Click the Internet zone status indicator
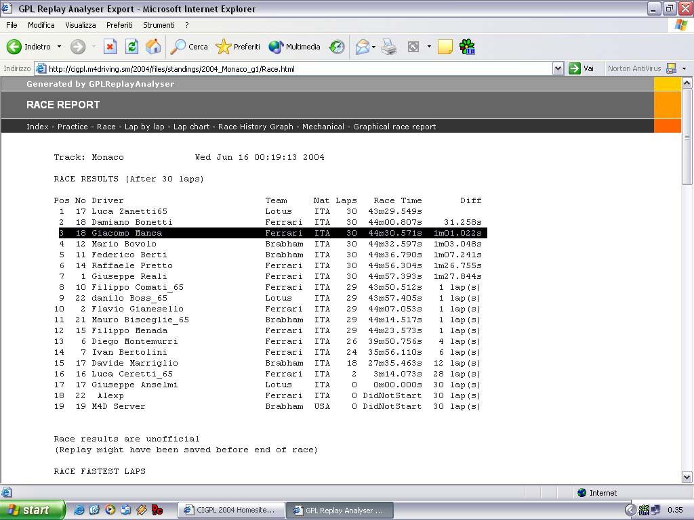Screen dimensions: 694x520 coord(598,493)
